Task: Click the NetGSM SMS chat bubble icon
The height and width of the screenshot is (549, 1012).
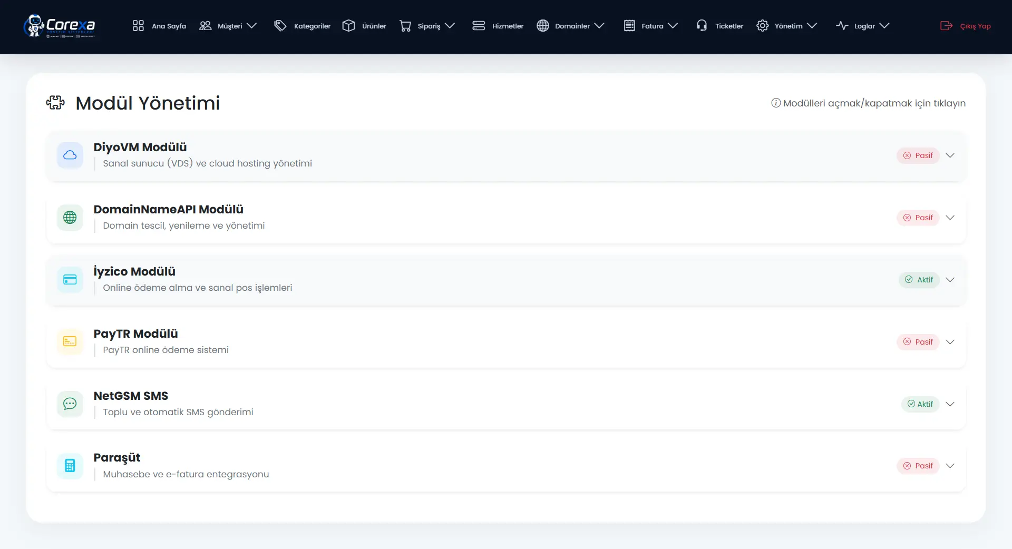Action: pyautogui.click(x=70, y=404)
